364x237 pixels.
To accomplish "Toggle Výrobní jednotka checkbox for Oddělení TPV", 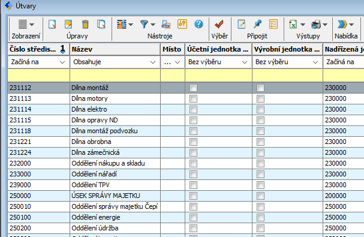I will pos(260,185).
